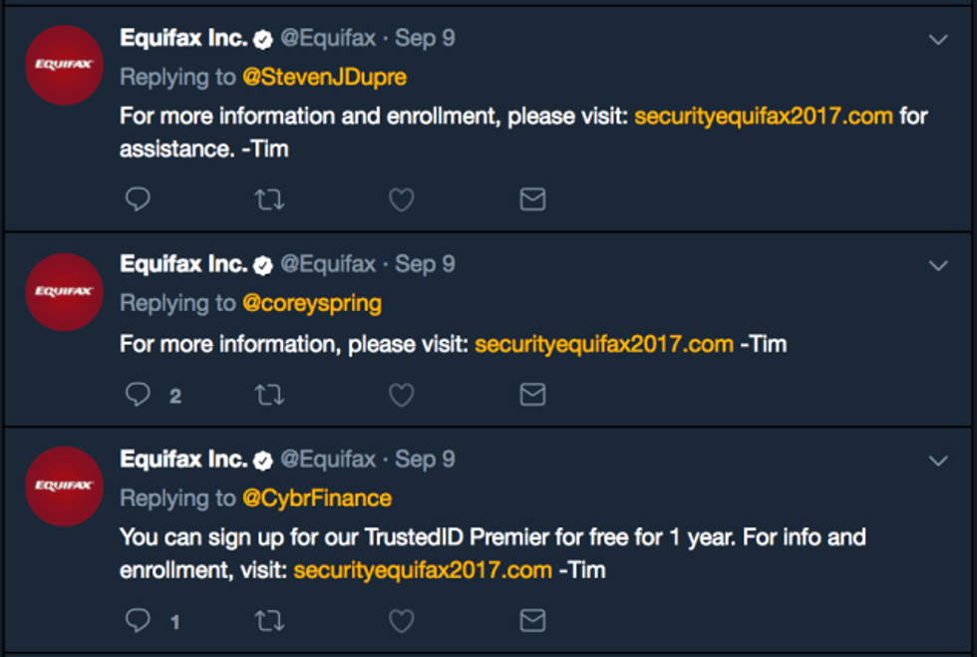Click the Equifax avatar on the first tweet

coord(65,65)
